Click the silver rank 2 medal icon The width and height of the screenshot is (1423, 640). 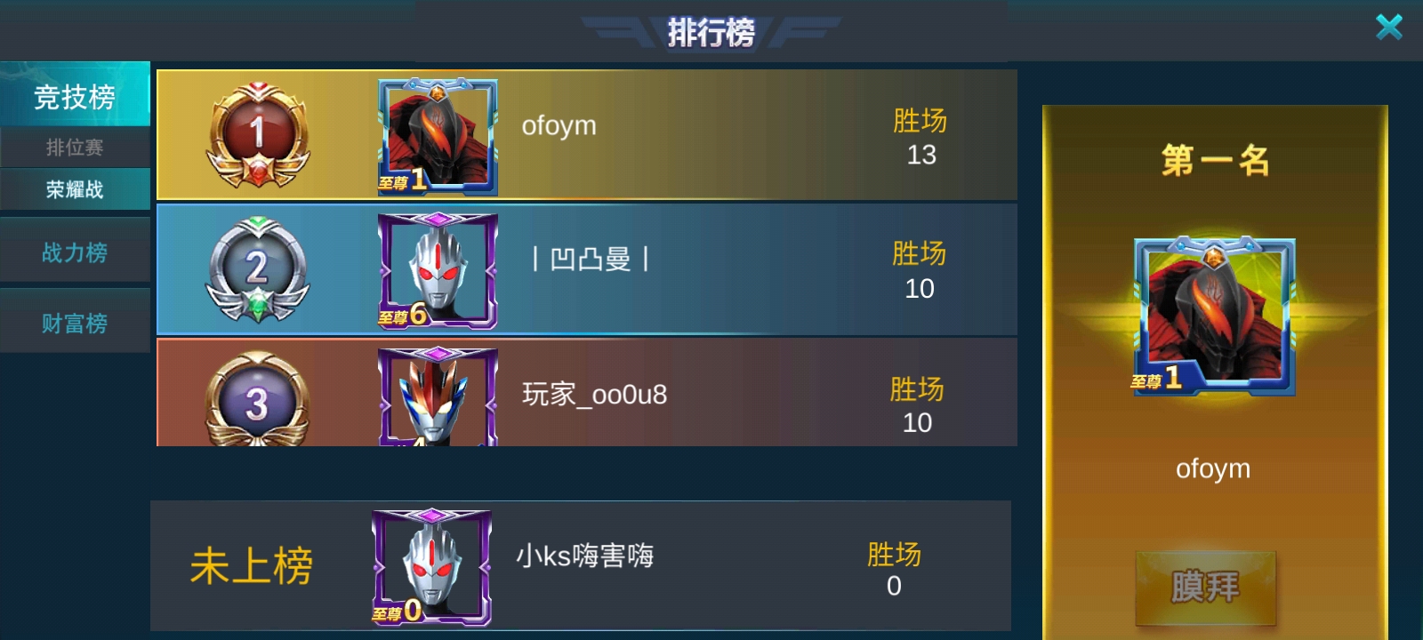(258, 269)
